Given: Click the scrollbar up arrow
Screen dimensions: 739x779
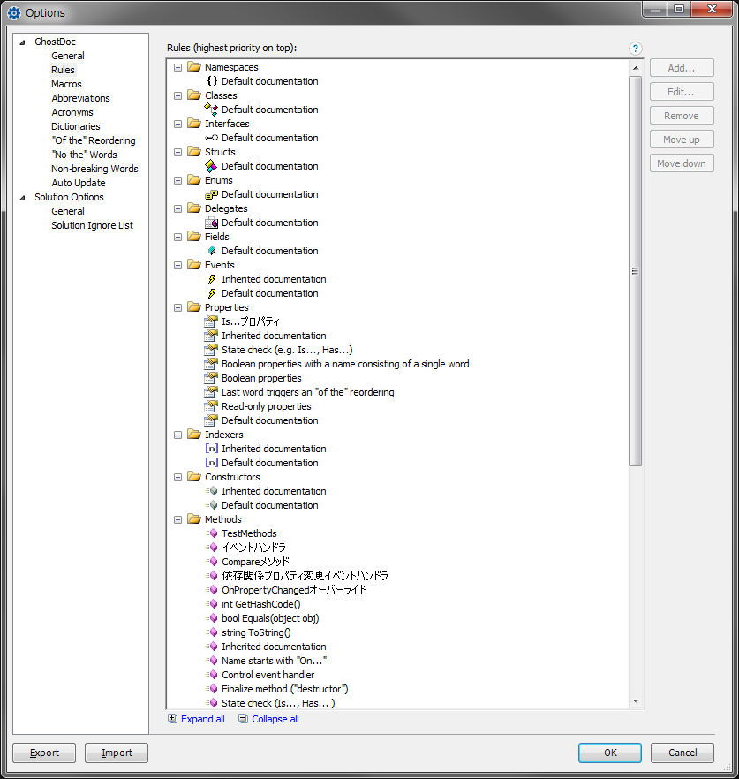Looking at the screenshot, I should coord(635,67).
